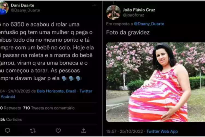View the Retweets count list
The image size is (205, 137).
pyautogui.click(x=10, y=108)
